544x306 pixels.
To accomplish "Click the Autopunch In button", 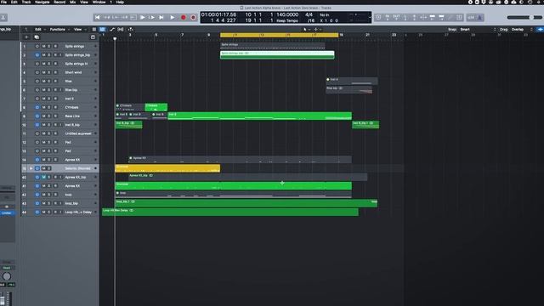I will (388, 17).
